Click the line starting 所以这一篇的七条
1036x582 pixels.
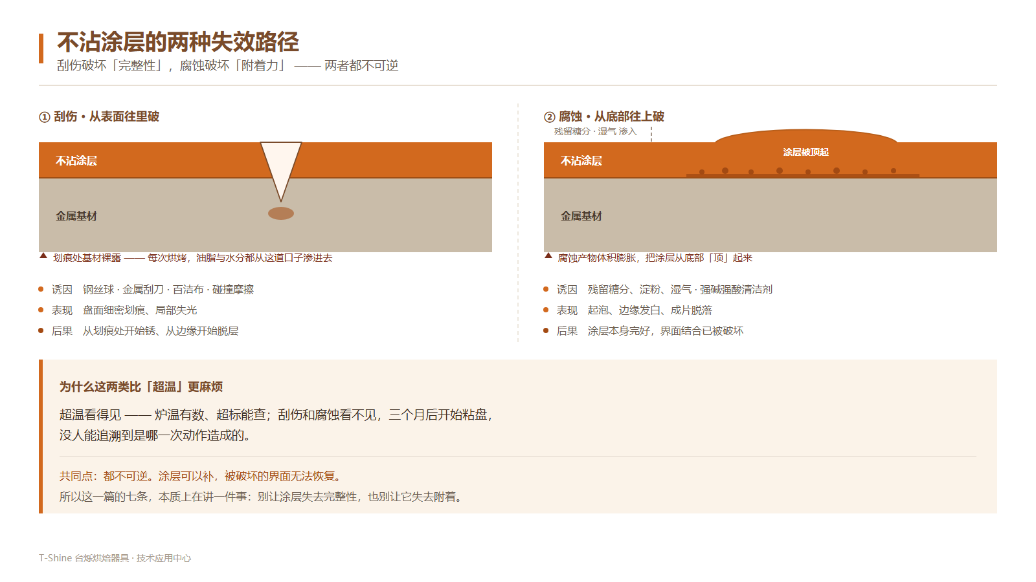pos(262,497)
